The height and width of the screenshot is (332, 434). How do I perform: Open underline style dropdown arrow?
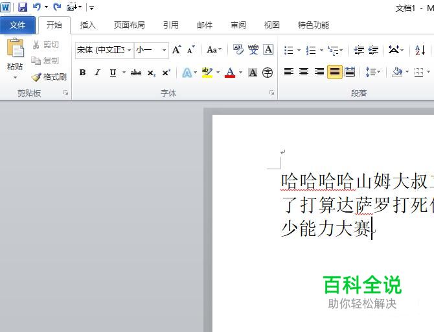tap(124, 73)
